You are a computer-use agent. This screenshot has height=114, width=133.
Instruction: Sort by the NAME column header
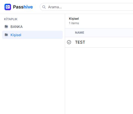point(79,33)
